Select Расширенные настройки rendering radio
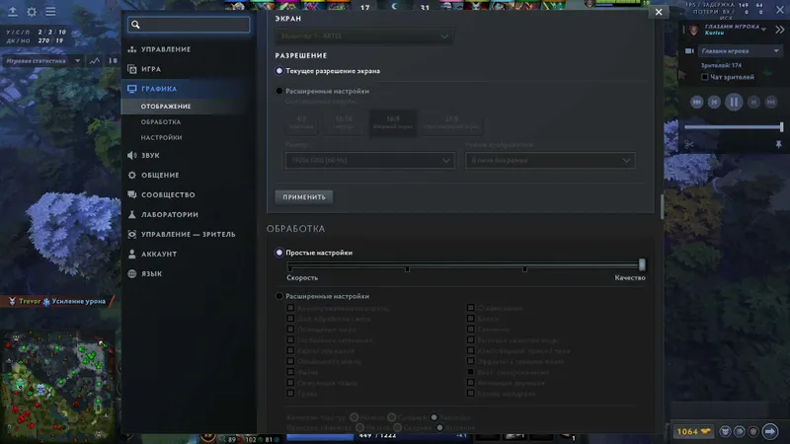The height and width of the screenshot is (444, 790). (x=279, y=297)
